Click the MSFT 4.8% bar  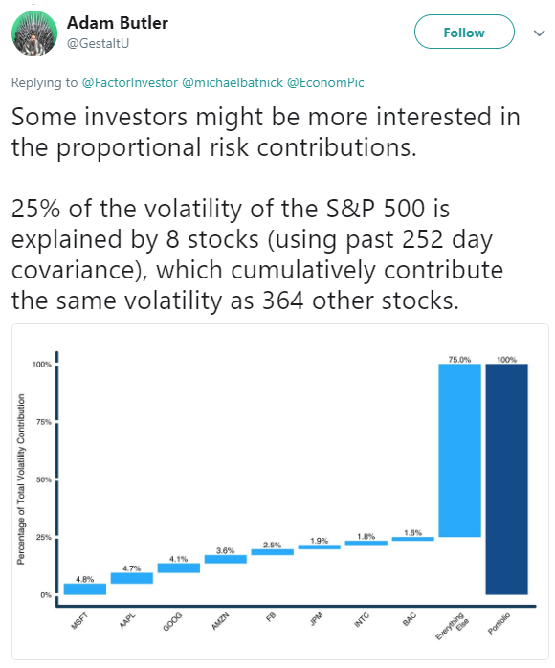tap(85, 589)
